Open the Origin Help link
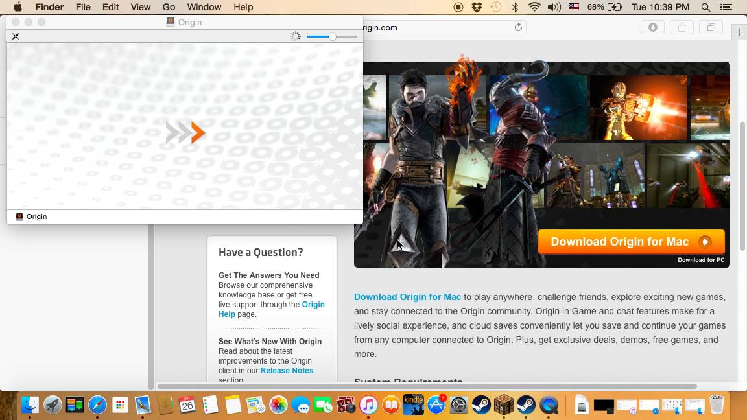The image size is (747, 420). (x=272, y=310)
